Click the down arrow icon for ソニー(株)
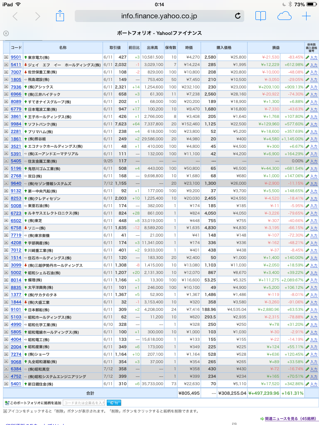Viewport: 319px width, 425px height. pyautogui.click(x=25, y=228)
